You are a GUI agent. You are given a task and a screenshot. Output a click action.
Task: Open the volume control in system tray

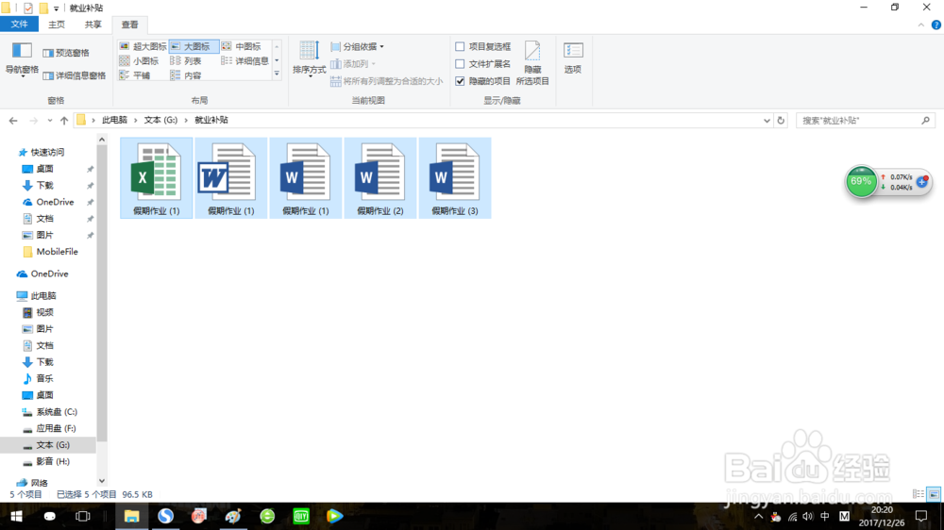pyautogui.click(x=808, y=516)
